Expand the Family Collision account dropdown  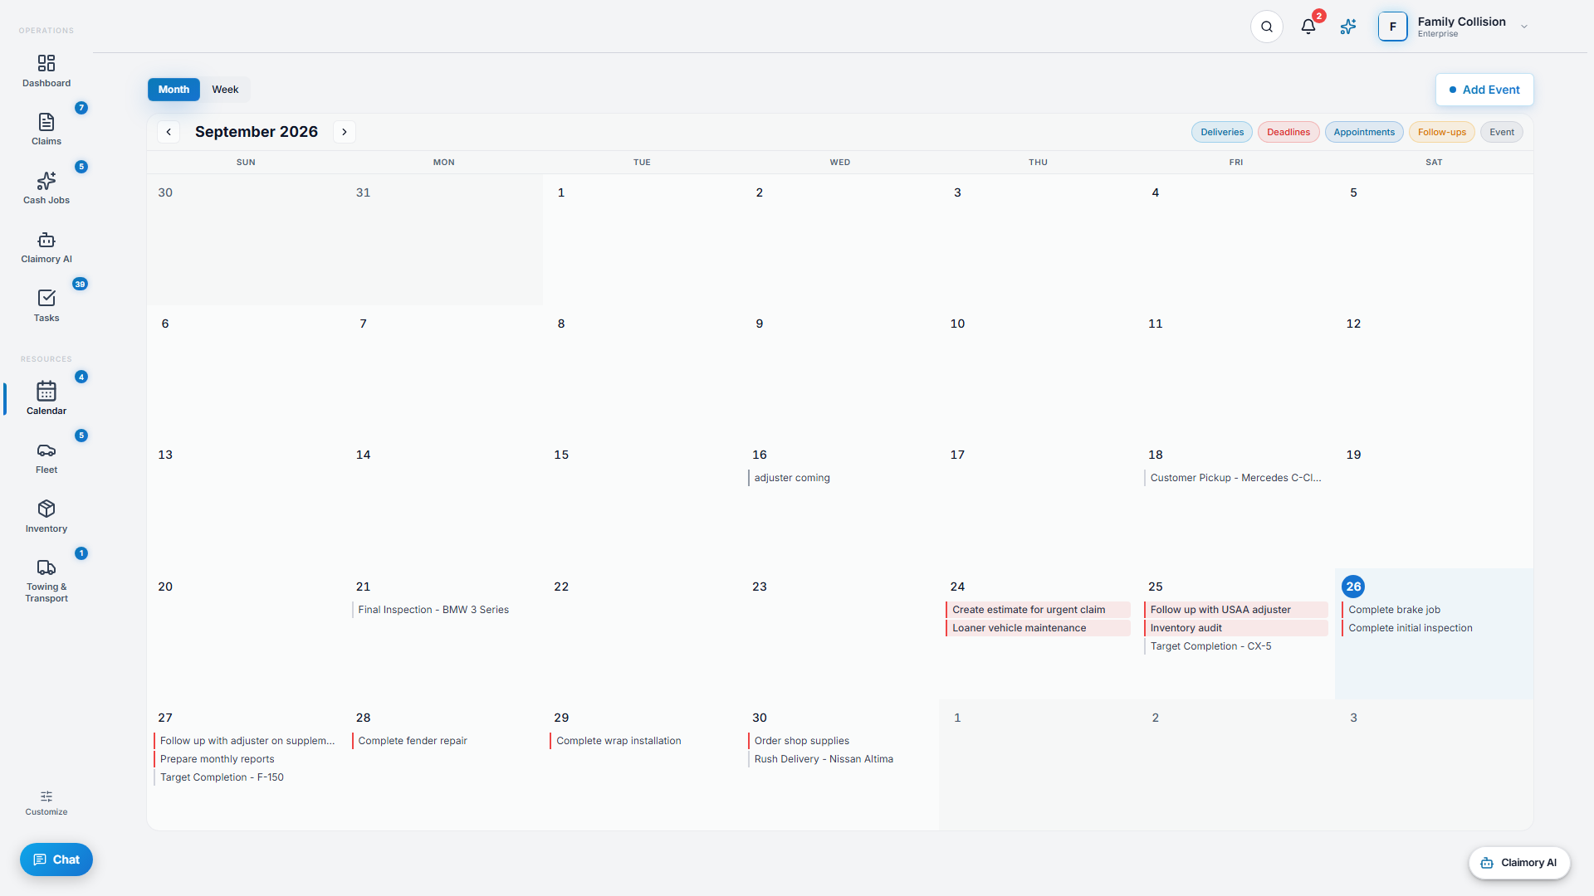tap(1524, 27)
